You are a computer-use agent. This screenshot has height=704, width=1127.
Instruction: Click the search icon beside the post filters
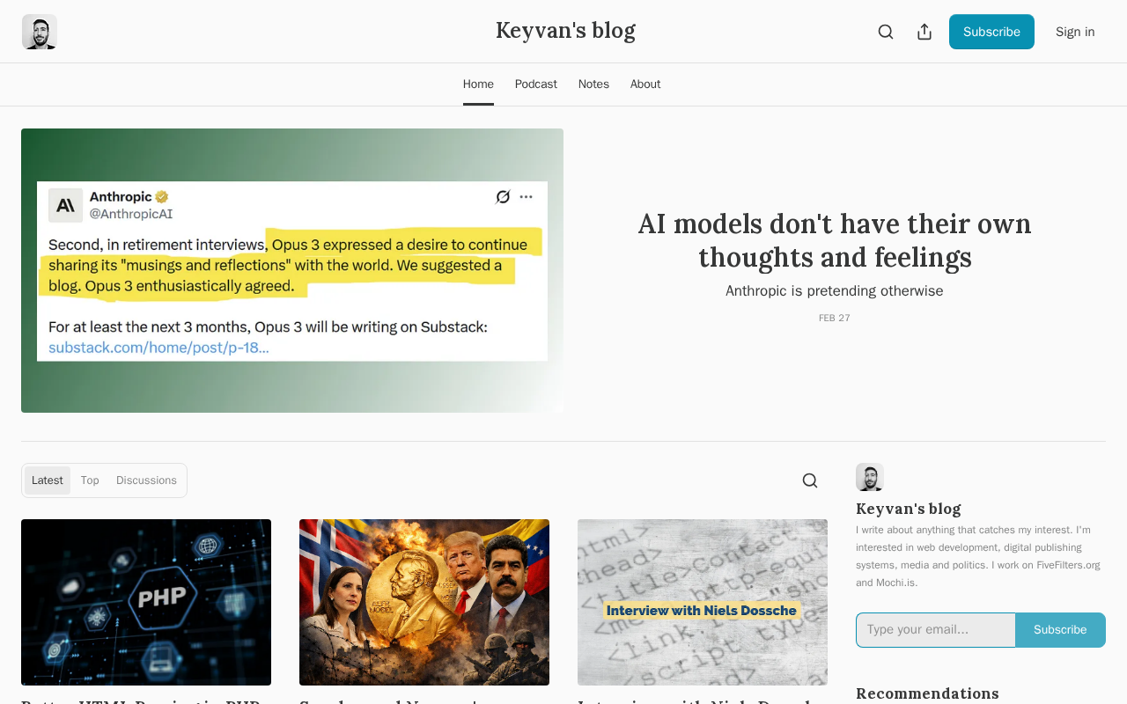(x=810, y=480)
